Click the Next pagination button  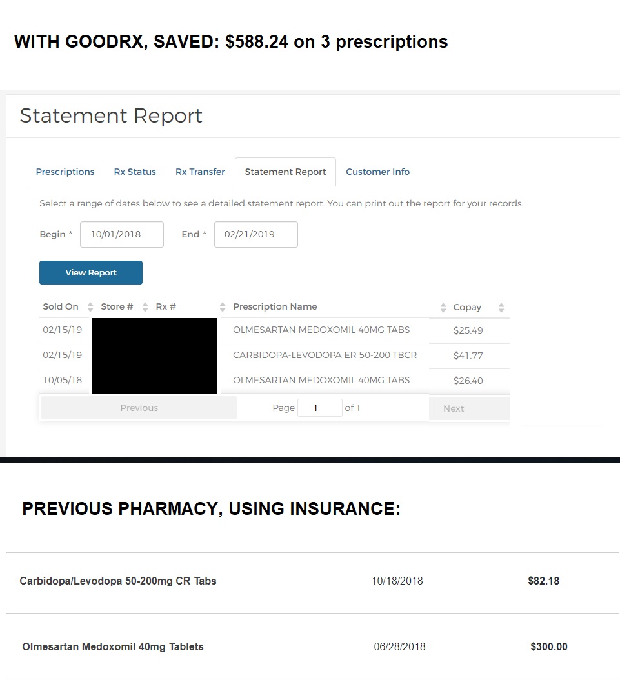point(454,408)
